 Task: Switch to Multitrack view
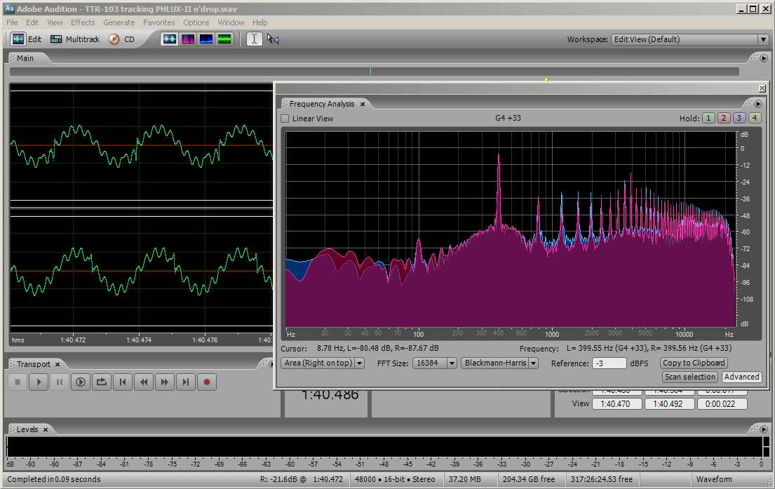[75, 39]
